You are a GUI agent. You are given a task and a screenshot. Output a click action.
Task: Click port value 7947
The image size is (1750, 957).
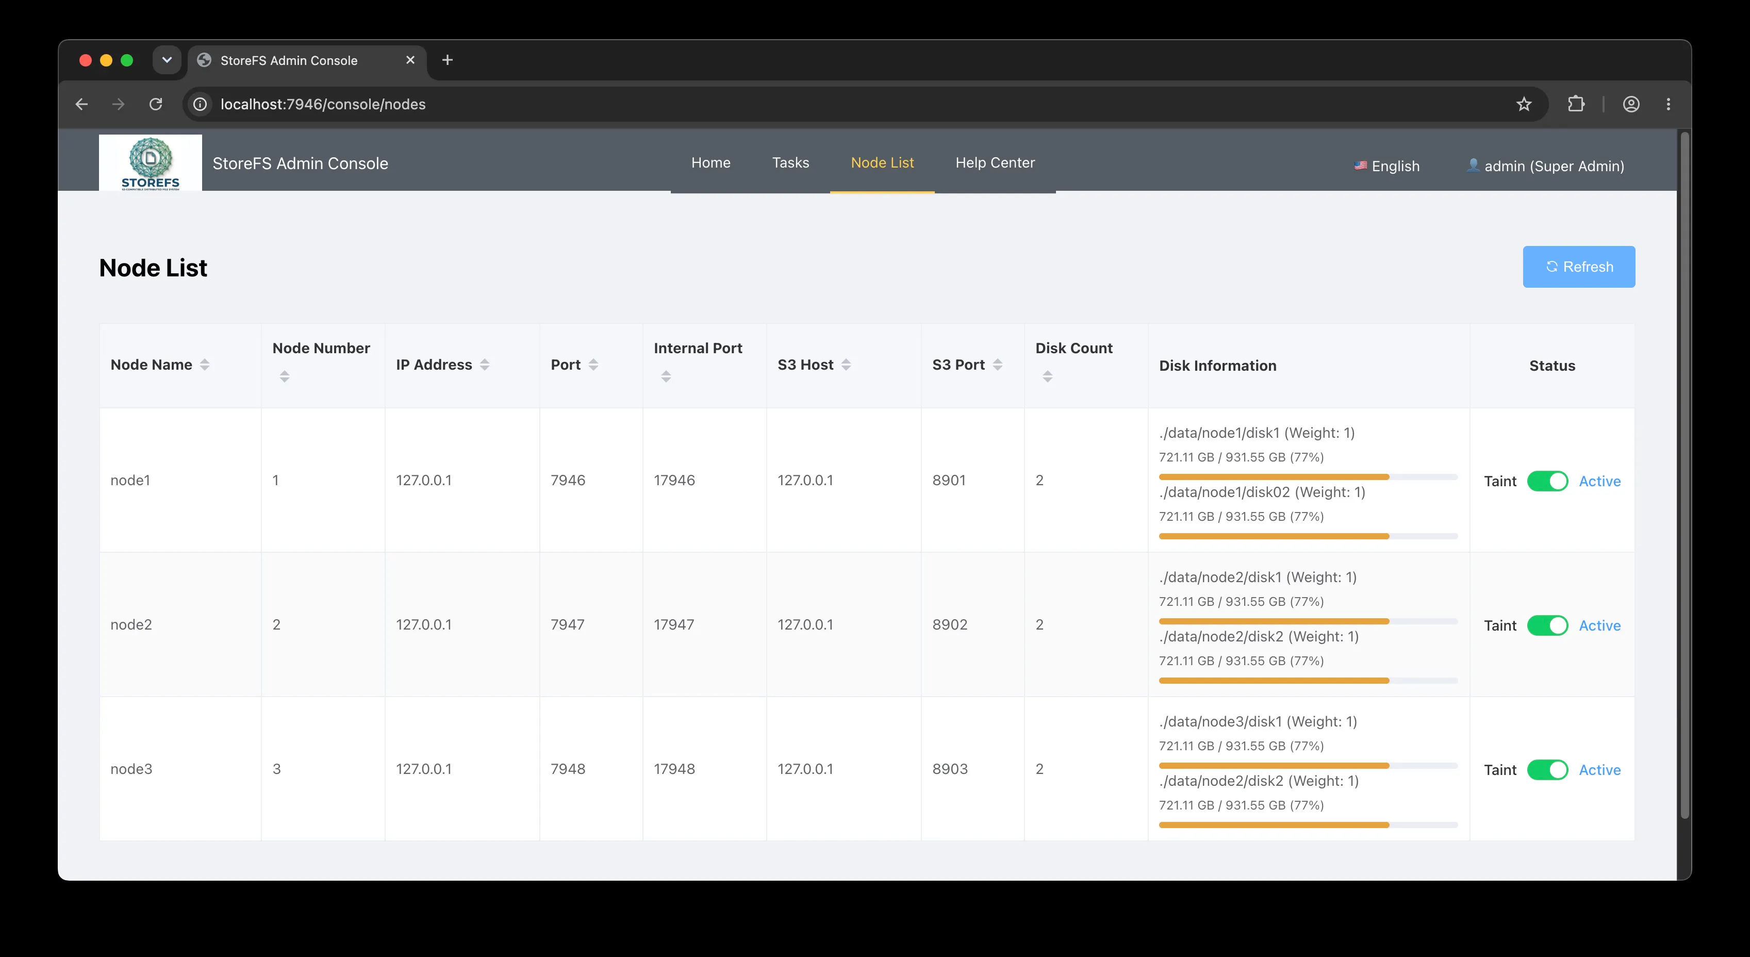click(x=568, y=624)
